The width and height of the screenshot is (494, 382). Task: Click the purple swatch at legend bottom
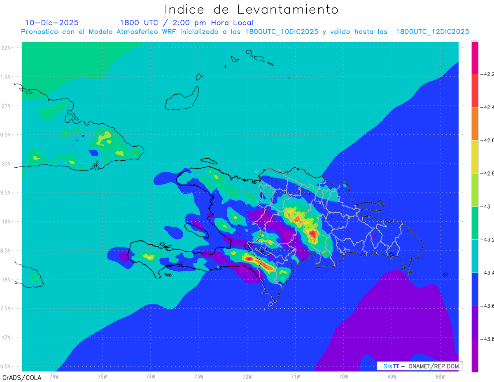point(475,355)
